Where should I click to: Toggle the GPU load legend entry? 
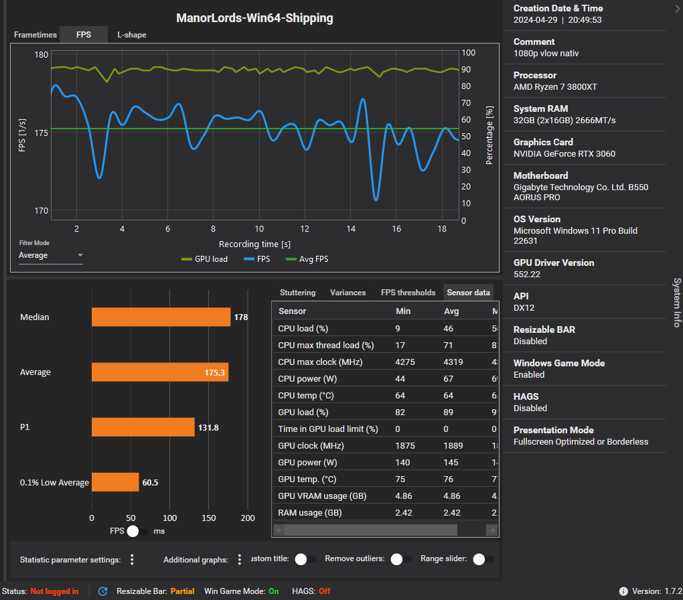click(204, 259)
